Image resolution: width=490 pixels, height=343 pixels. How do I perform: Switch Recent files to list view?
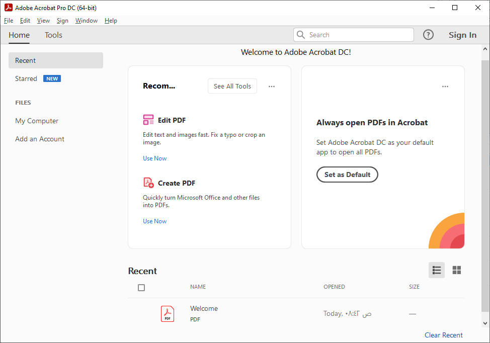pos(437,270)
